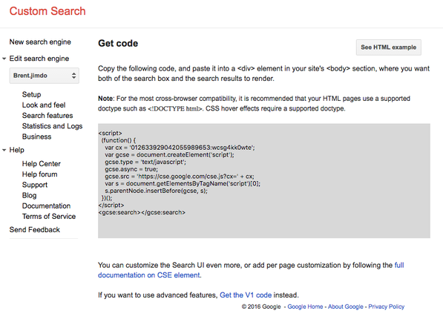View Terms of Service
This screenshot has height=328, width=443.
pos(49,216)
